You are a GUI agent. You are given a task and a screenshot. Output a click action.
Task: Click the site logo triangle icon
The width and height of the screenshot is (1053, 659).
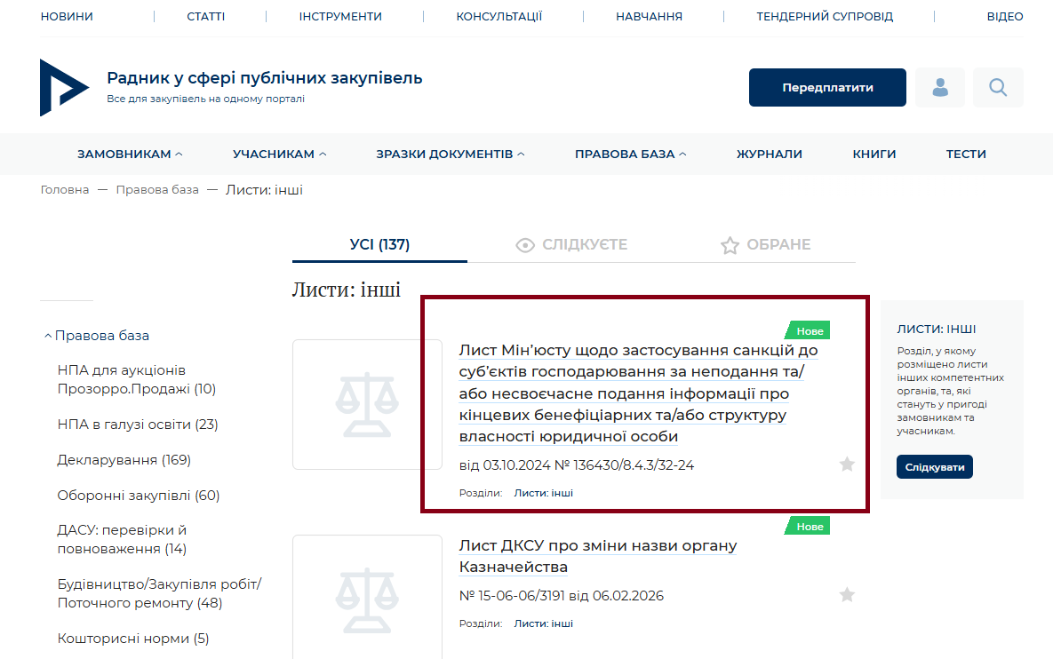coord(64,88)
